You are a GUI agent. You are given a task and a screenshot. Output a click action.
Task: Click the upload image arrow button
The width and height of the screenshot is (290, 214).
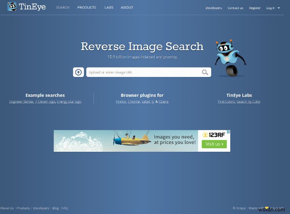(x=78, y=72)
